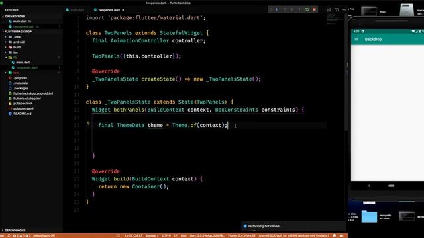Trigger hot reload with green restart icon
Viewport: 424px width, 238px height.
307,9
